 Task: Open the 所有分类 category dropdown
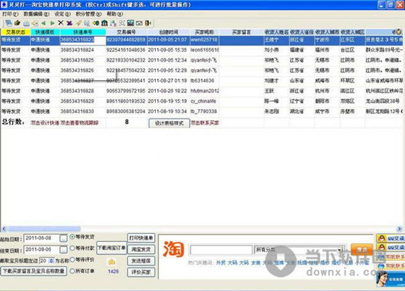pos(299,249)
